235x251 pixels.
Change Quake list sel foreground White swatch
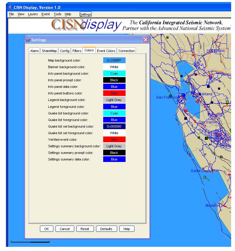click(114, 133)
